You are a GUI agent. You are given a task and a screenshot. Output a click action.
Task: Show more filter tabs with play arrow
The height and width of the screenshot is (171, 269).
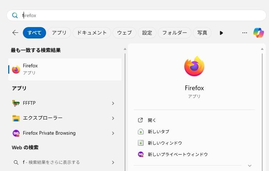click(x=221, y=33)
